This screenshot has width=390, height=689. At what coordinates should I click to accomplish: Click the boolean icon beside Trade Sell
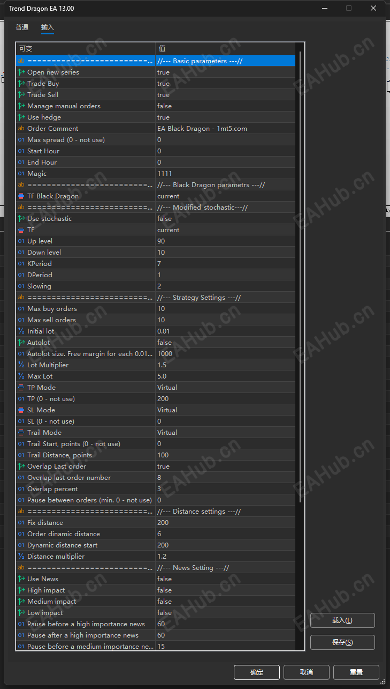click(21, 95)
